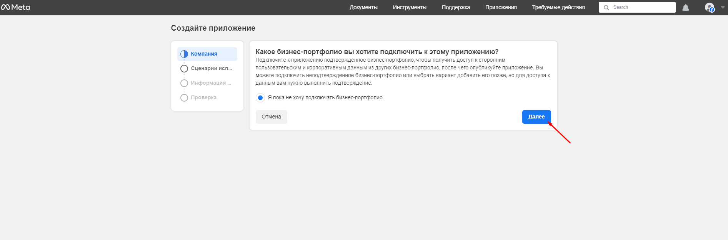Click the half-filled Компания step icon
The image size is (728, 240).
pos(184,54)
